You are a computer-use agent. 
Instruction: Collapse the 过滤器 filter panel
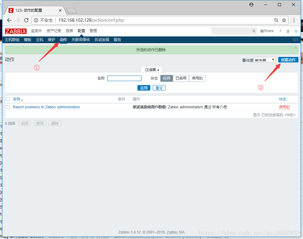(152, 69)
